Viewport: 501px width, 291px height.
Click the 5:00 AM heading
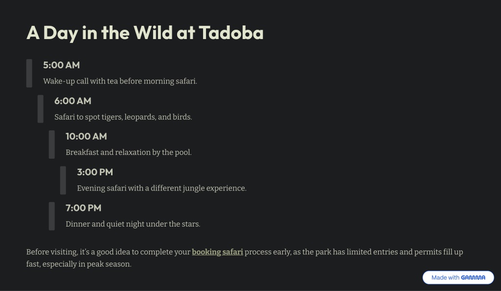pyautogui.click(x=61, y=65)
